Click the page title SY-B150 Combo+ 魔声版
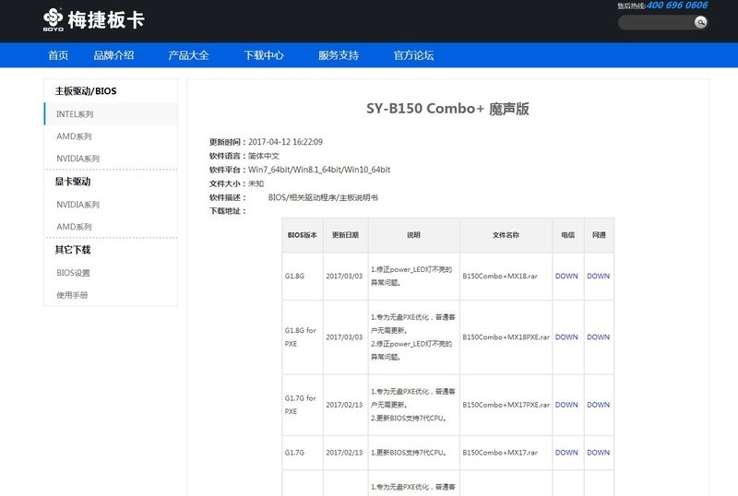The height and width of the screenshot is (496, 738). click(x=447, y=109)
